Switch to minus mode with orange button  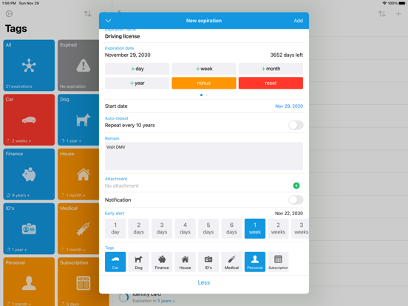(x=204, y=83)
